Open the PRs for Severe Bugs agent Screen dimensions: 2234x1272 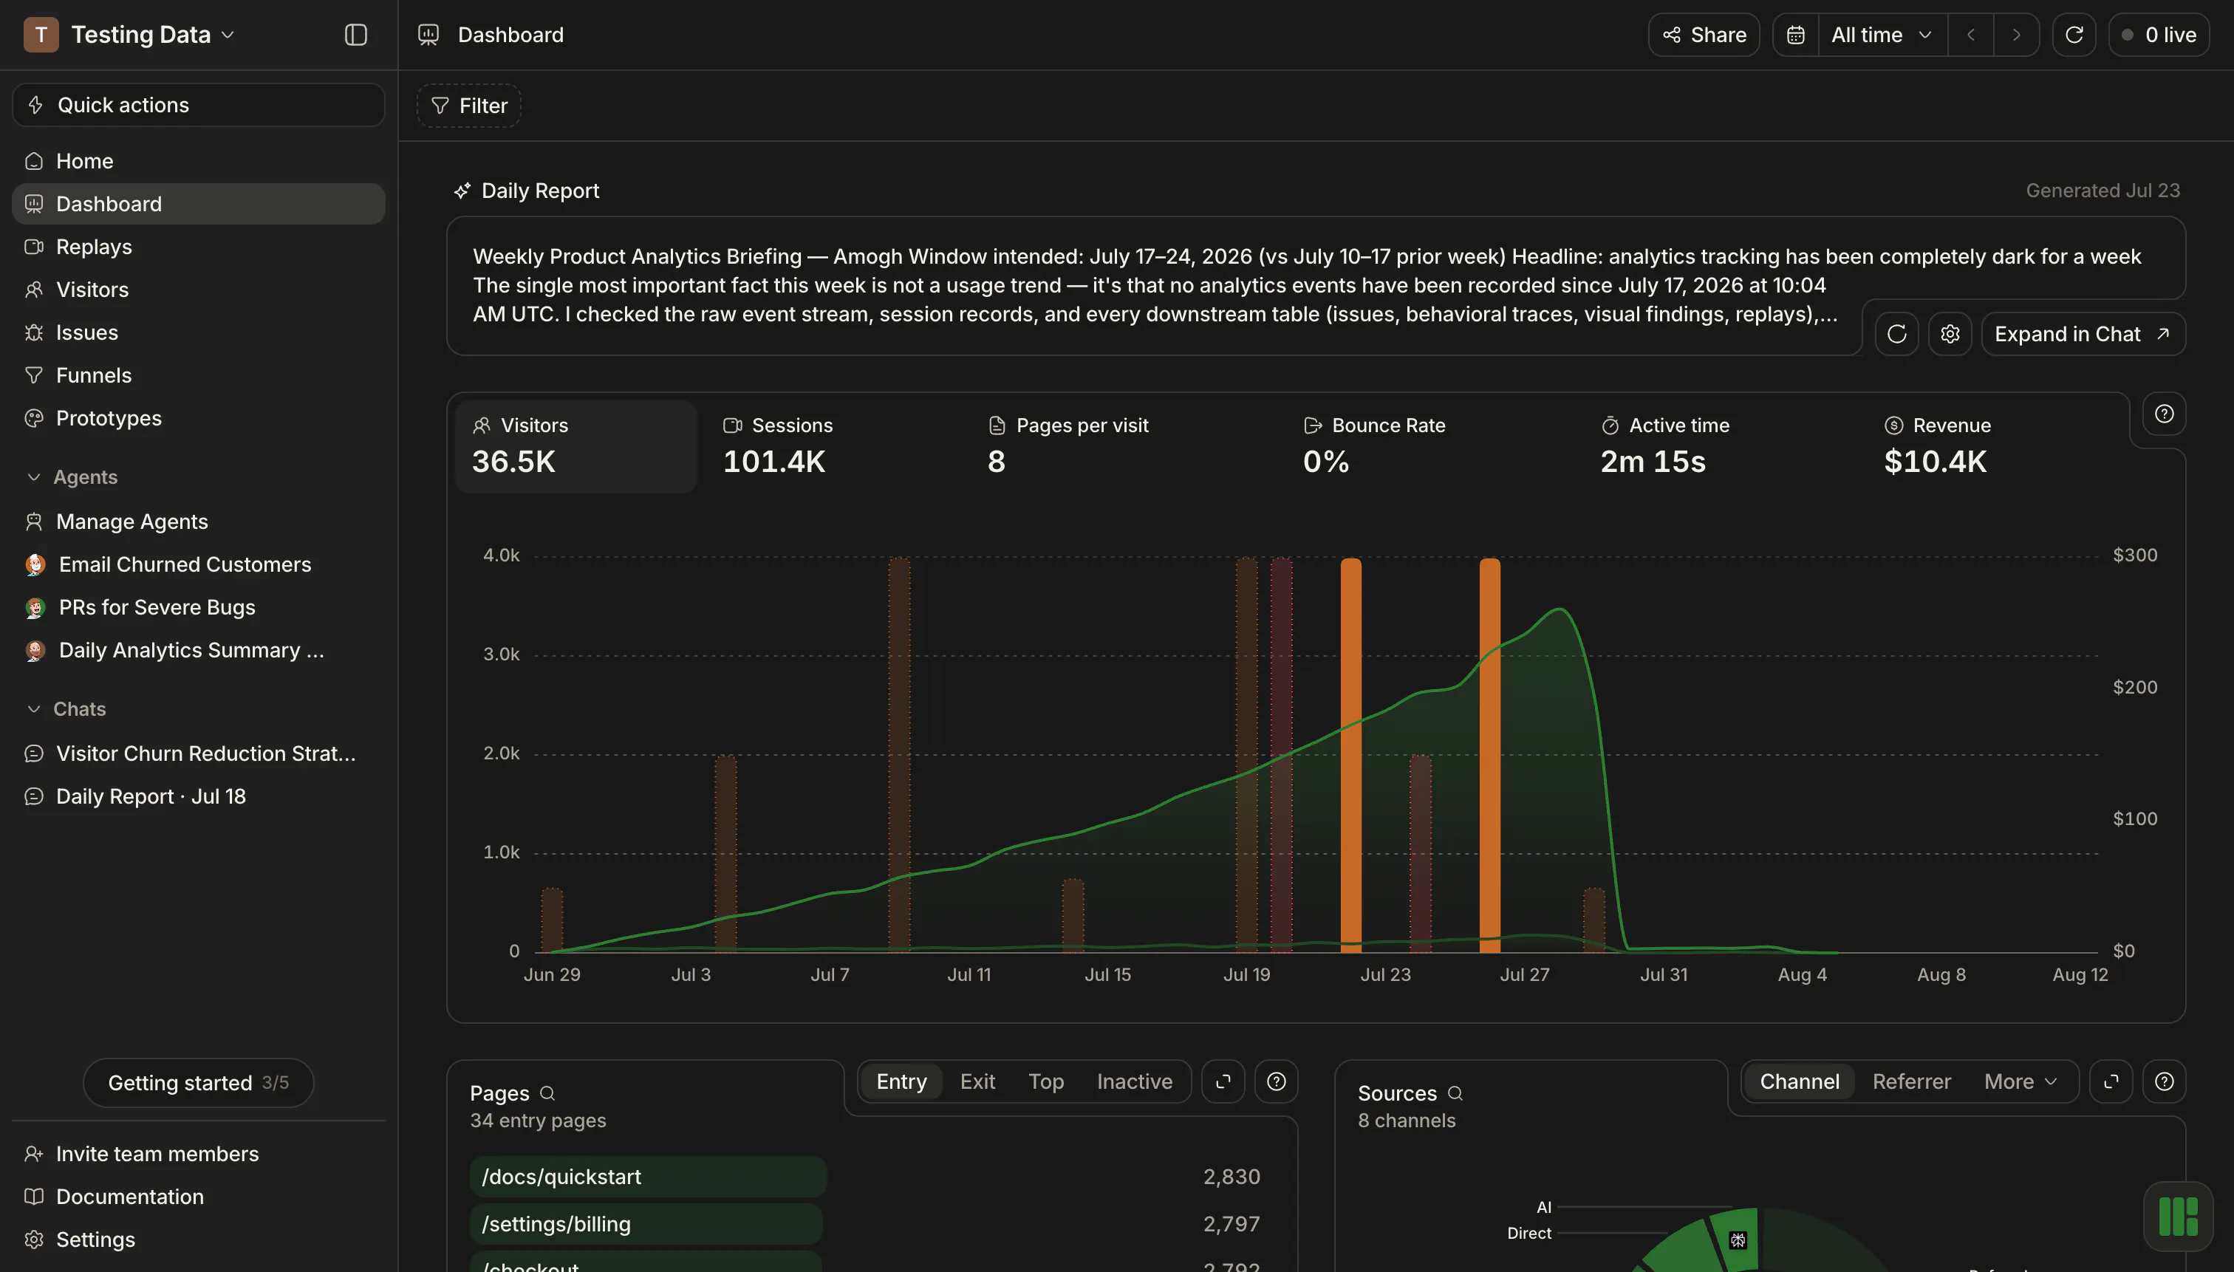click(198, 607)
